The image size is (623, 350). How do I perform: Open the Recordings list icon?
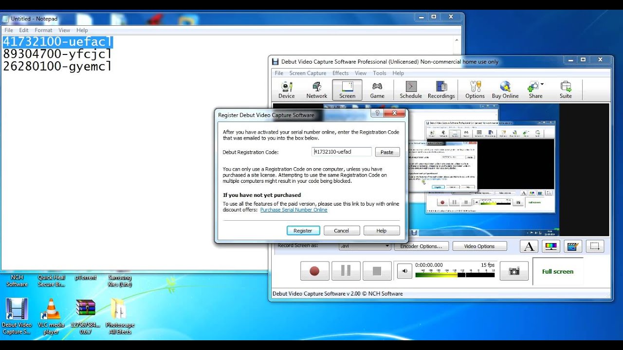click(441, 90)
